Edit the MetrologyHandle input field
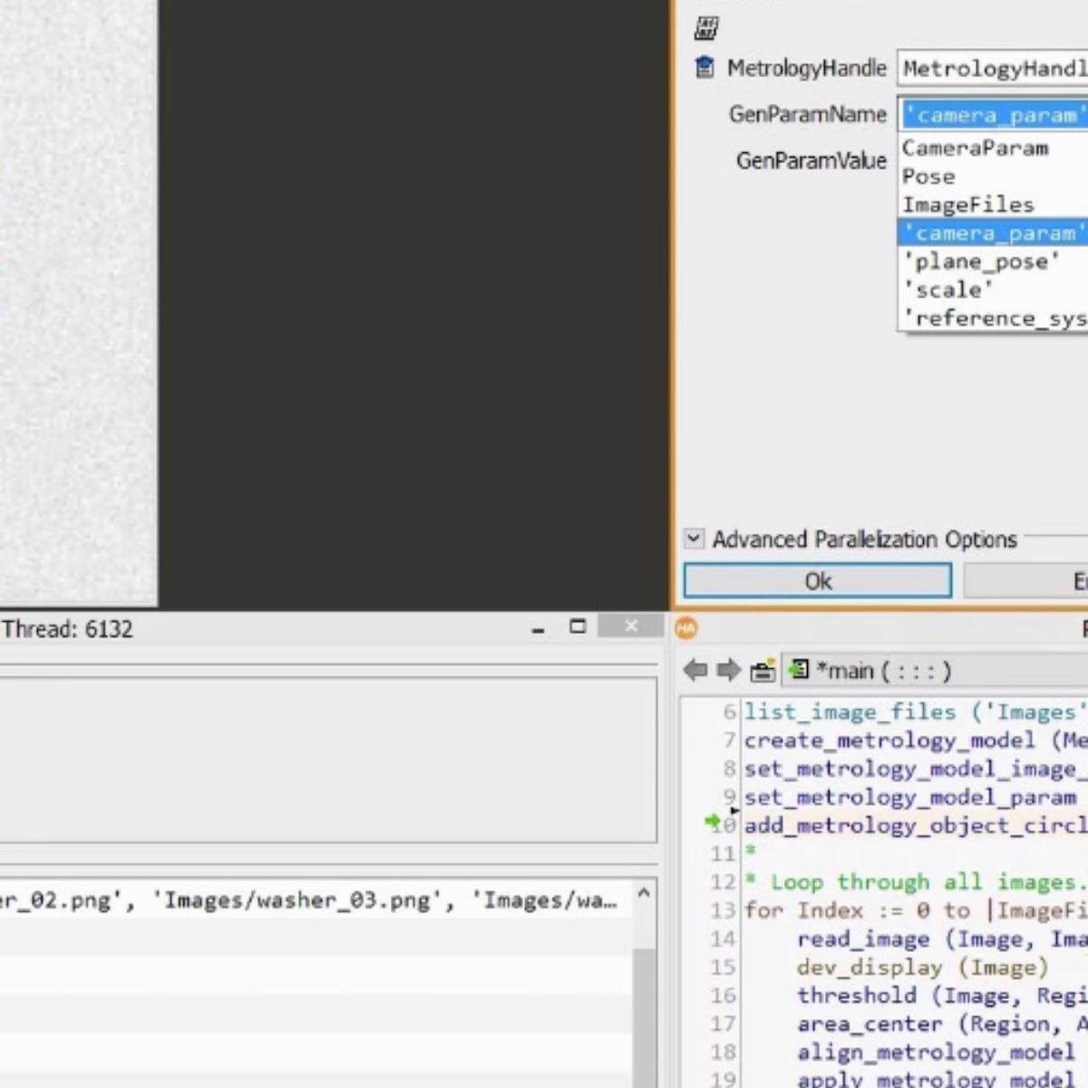Viewport: 1088px width, 1088px height. tap(994, 68)
